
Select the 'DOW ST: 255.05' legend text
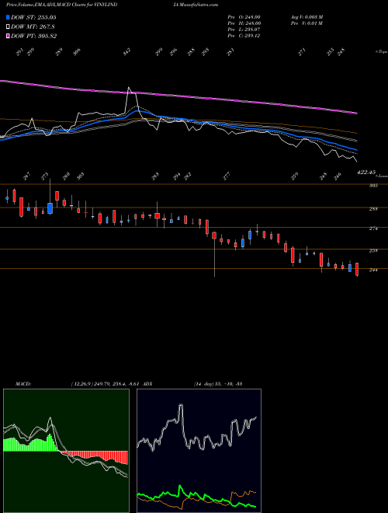coord(33,17)
